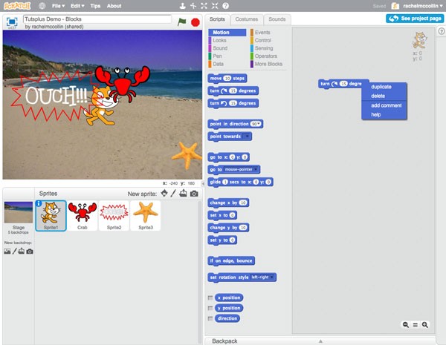Check the direction reporter checkbox
The height and width of the screenshot is (345, 446).
click(x=210, y=318)
